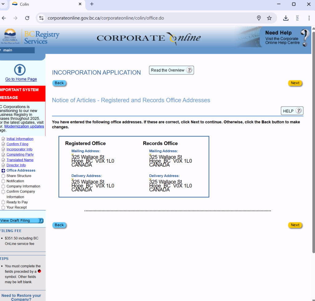Click the Go to Home Page arrow icon
Viewport: 315px width, 301px height.
20,70
